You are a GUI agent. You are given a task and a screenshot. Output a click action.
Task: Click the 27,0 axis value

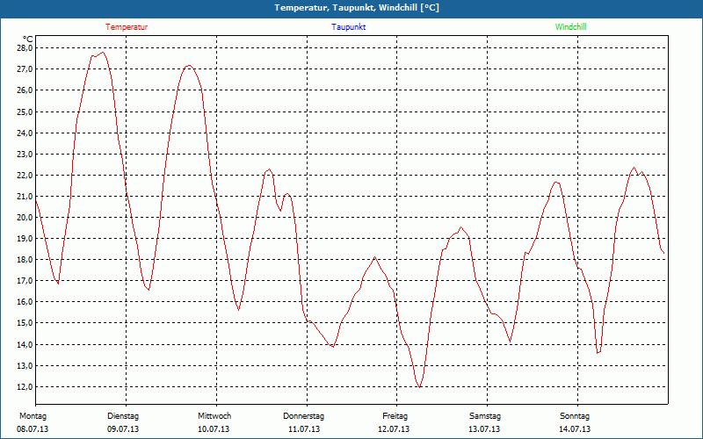(25, 69)
